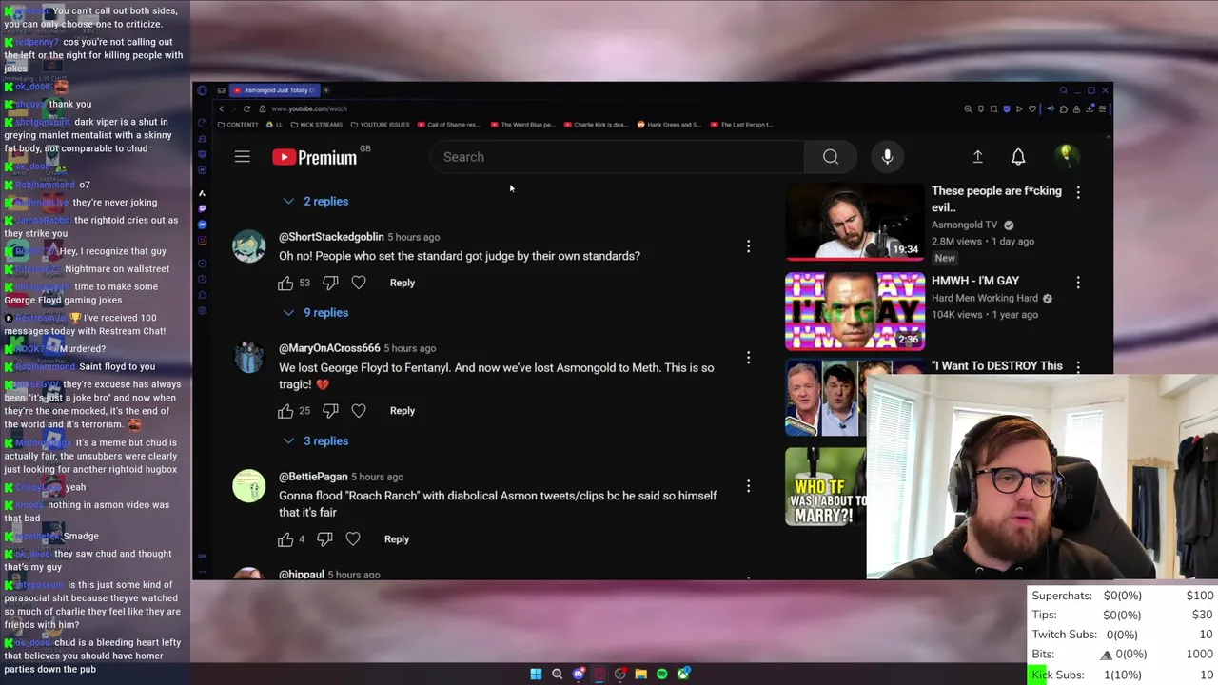Open Twitch in the Opera GX sidebar

point(202,208)
